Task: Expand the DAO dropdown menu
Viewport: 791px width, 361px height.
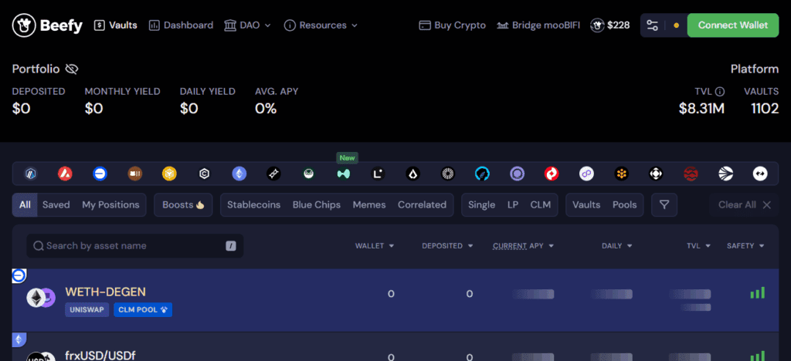Action: (247, 25)
